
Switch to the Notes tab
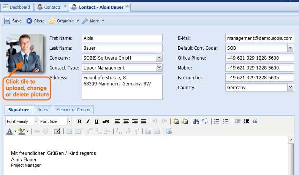click(43, 110)
